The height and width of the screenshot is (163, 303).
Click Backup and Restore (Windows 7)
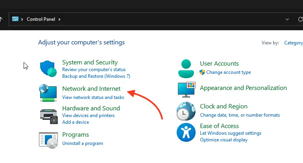tap(96, 76)
